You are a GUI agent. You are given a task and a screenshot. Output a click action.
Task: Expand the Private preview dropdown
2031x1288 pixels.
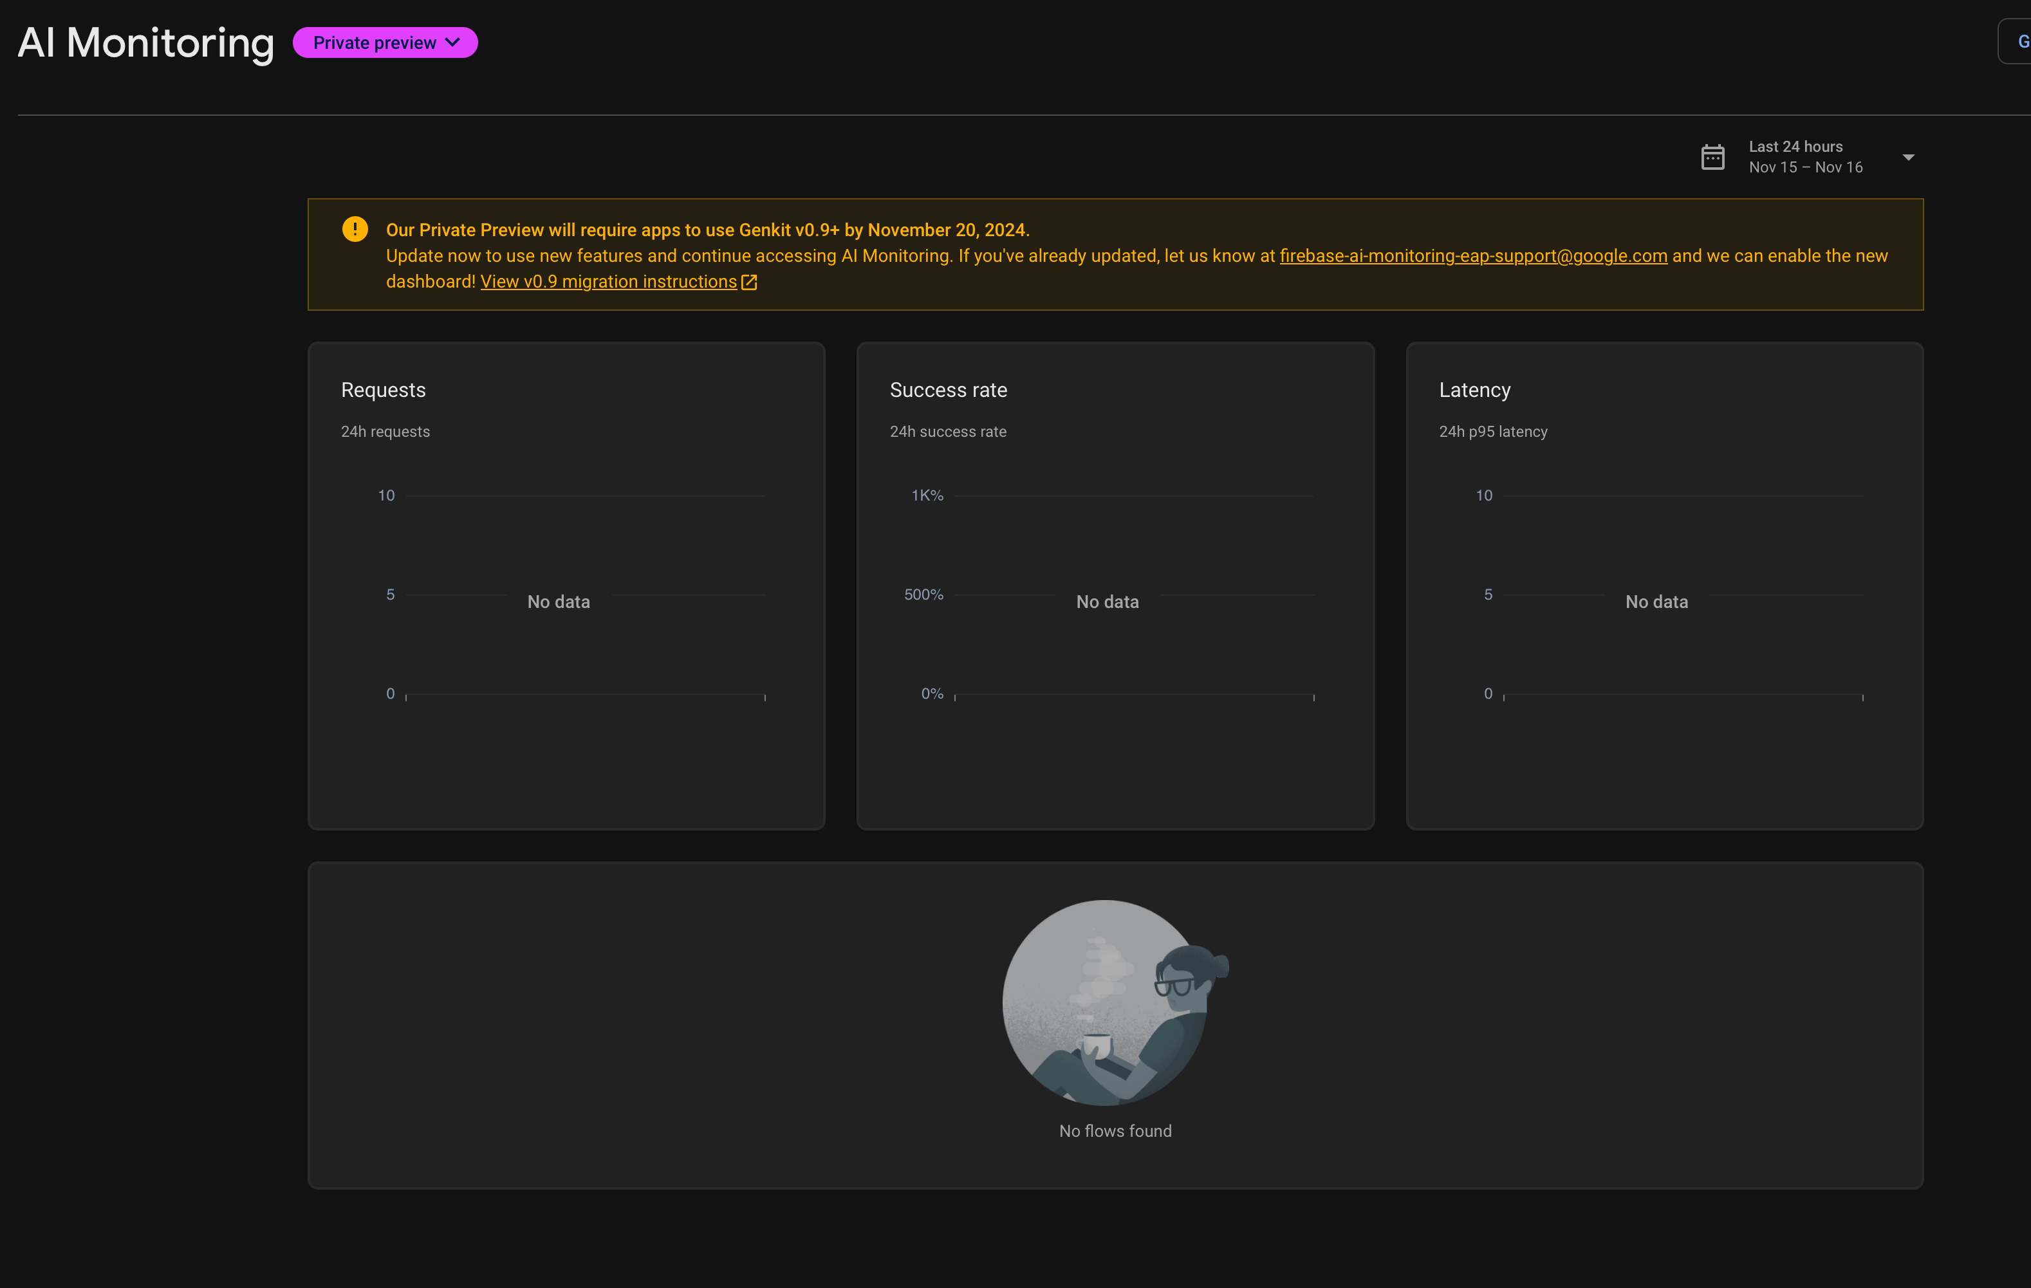point(385,42)
